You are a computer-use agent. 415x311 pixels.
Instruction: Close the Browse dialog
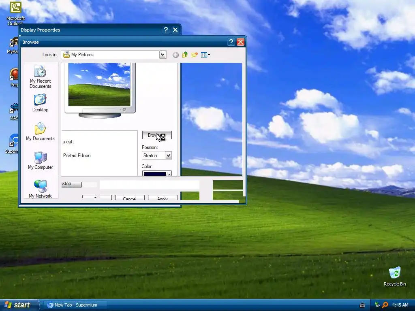coord(240,42)
